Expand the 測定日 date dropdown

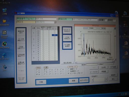tap(55, 22)
